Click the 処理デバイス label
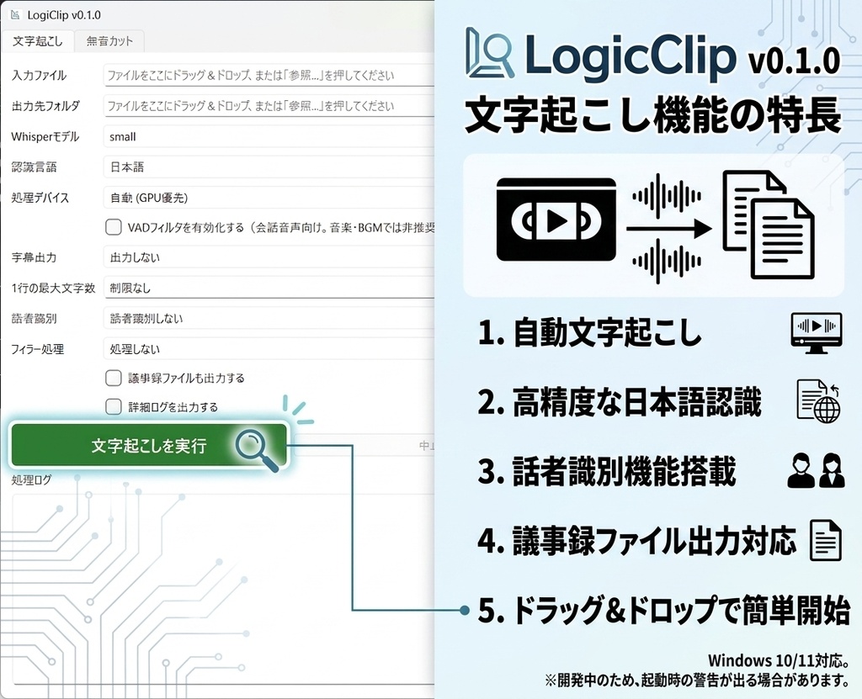The width and height of the screenshot is (862, 699). pyautogui.click(x=40, y=198)
